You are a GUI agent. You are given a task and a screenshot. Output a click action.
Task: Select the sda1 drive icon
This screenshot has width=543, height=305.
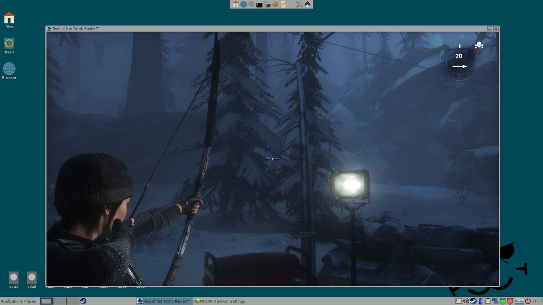click(13, 280)
